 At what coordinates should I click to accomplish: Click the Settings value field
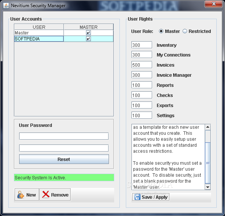142,115
